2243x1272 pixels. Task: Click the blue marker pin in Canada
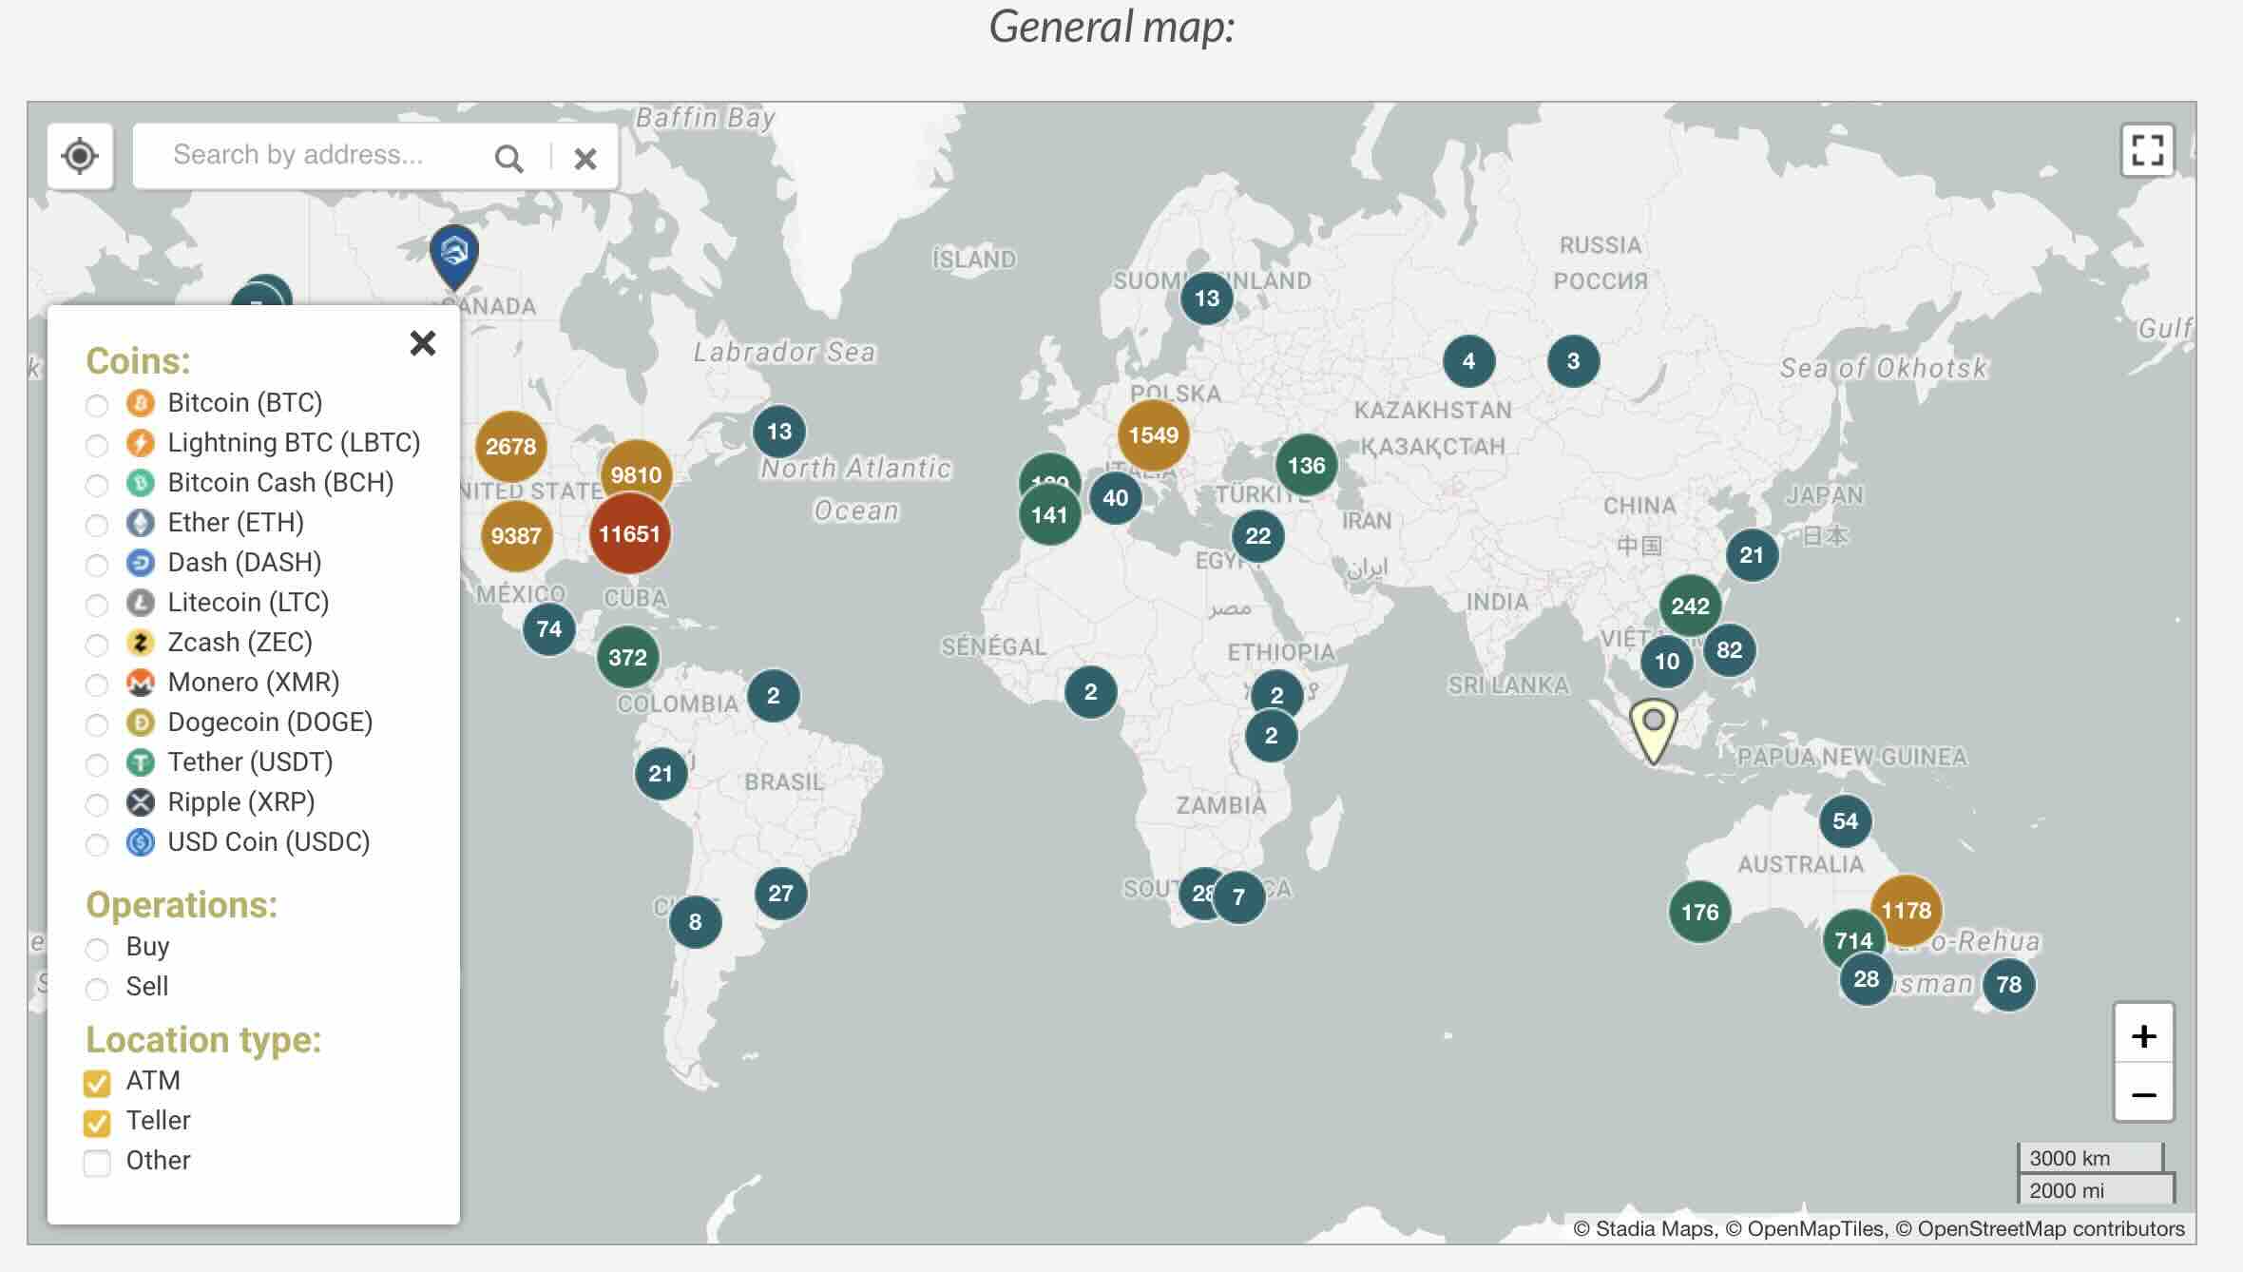(x=454, y=254)
